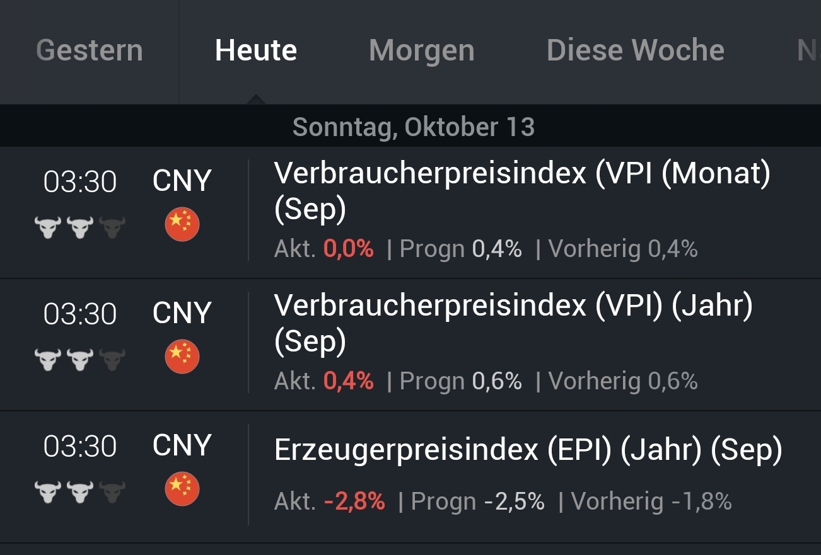The image size is (821, 555).
Task: Tap first bull icon in Erzeugerpreisindex row
Action: (x=48, y=491)
